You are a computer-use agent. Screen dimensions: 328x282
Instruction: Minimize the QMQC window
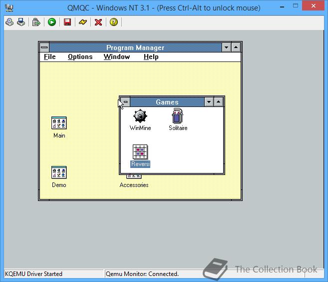(282, 6)
